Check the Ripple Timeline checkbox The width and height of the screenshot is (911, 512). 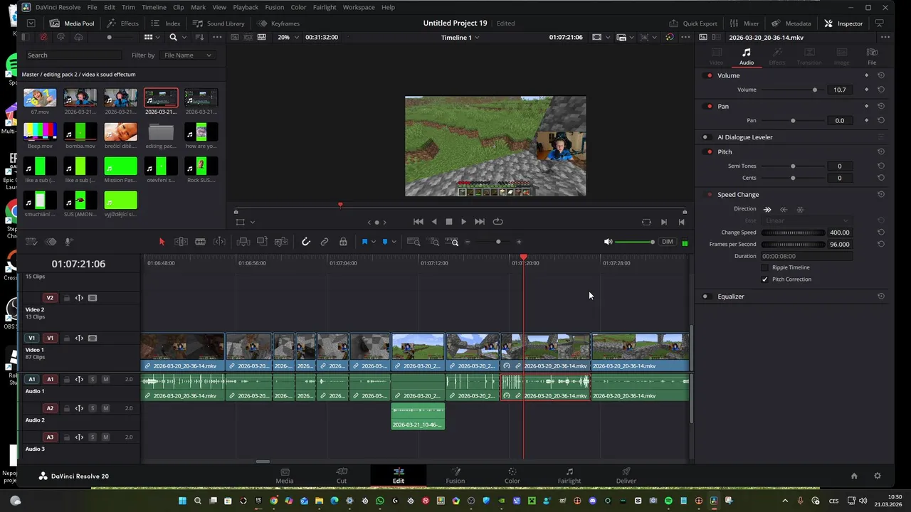point(765,267)
